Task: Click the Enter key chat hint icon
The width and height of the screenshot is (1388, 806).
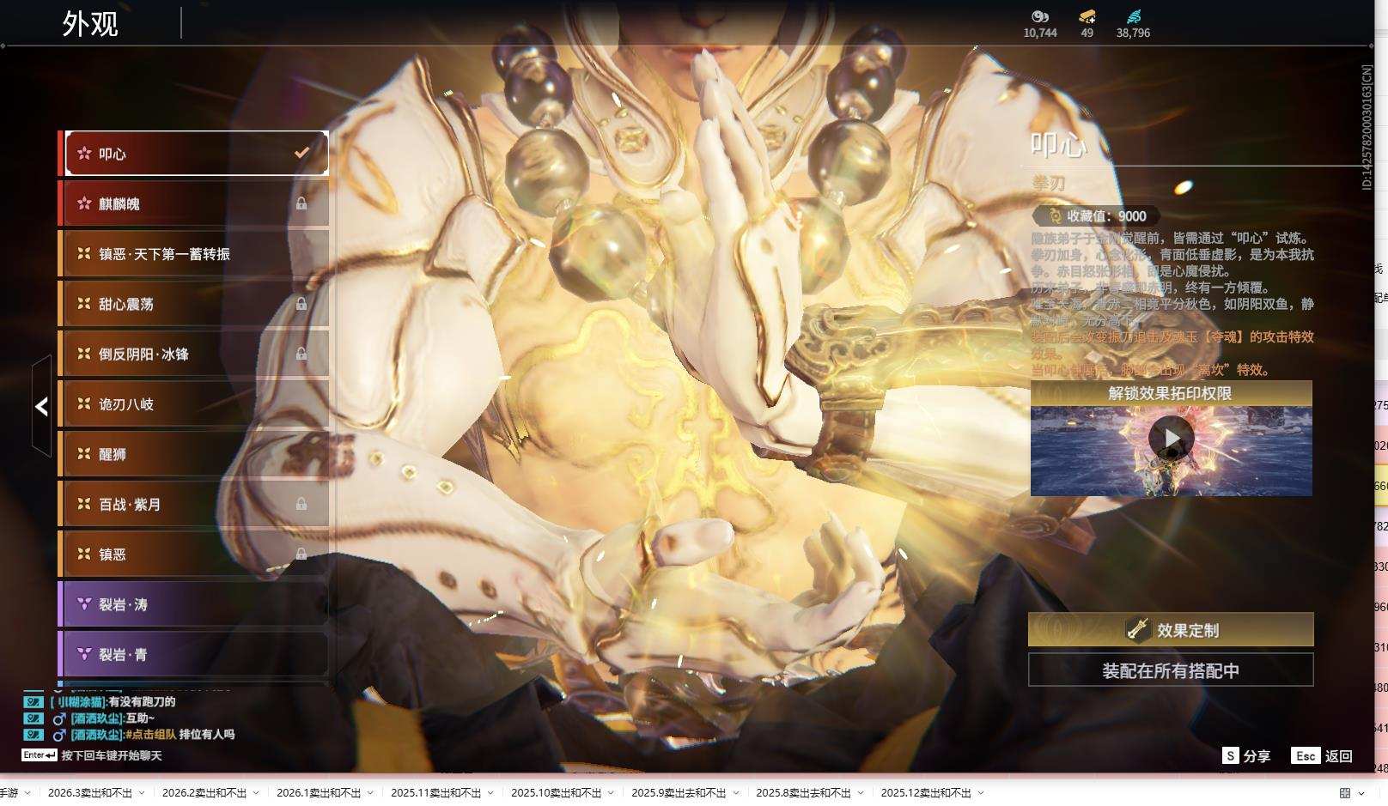Action: (40, 755)
